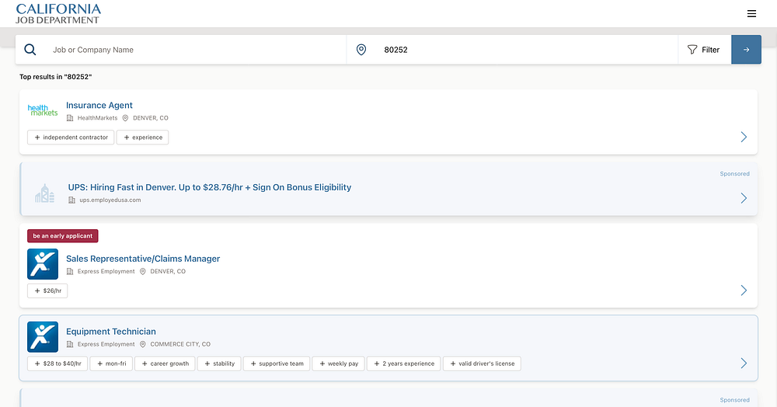Screen dimensions: 777x407
Task: Click the $28 to $40/hr tag
Action: [x=57, y=364]
